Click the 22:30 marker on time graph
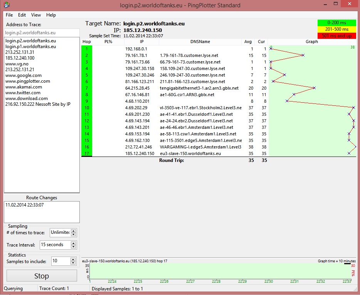The image size is (360, 295). [268, 281]
